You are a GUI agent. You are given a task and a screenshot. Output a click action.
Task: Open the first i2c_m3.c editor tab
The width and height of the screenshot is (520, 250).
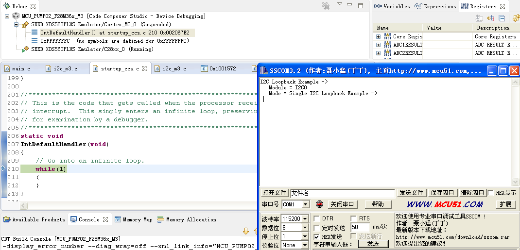point(62,68)
